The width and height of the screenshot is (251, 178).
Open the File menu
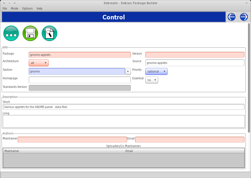tap(5, 9)
